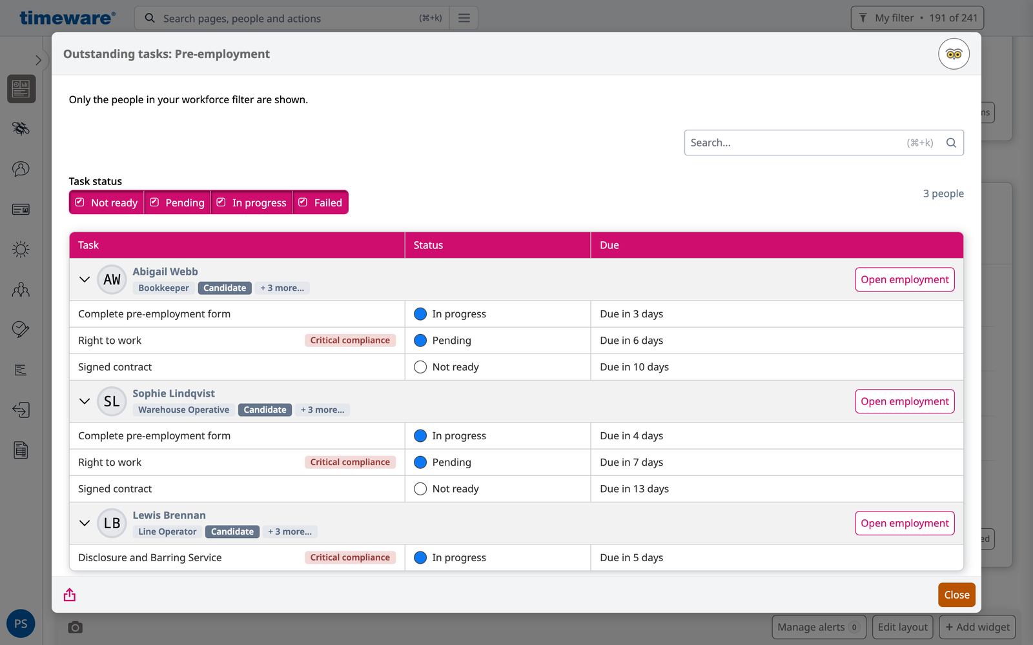The height and width of the screenshot is (645, 1033).
Task: Close the outstanding tasks dialog
Action: [957, 595]
